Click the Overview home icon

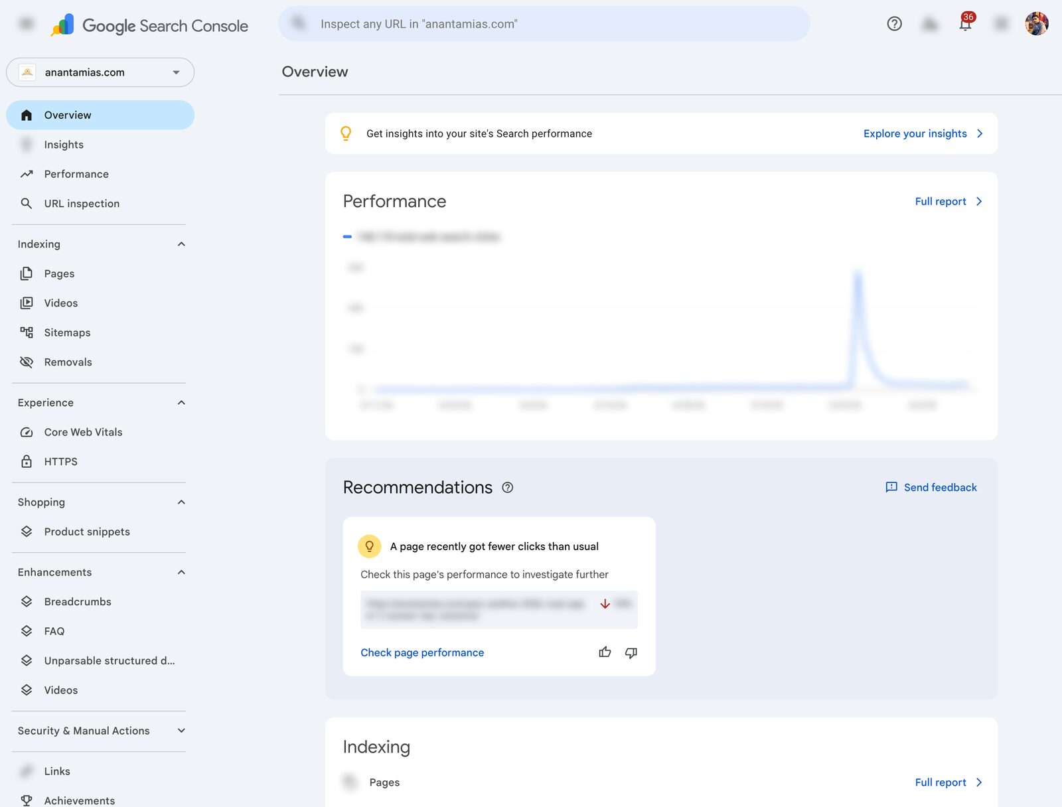click(x=27, y=115)
